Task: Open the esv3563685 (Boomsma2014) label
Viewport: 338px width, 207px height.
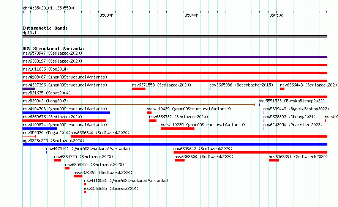Action: pos(111,188)
